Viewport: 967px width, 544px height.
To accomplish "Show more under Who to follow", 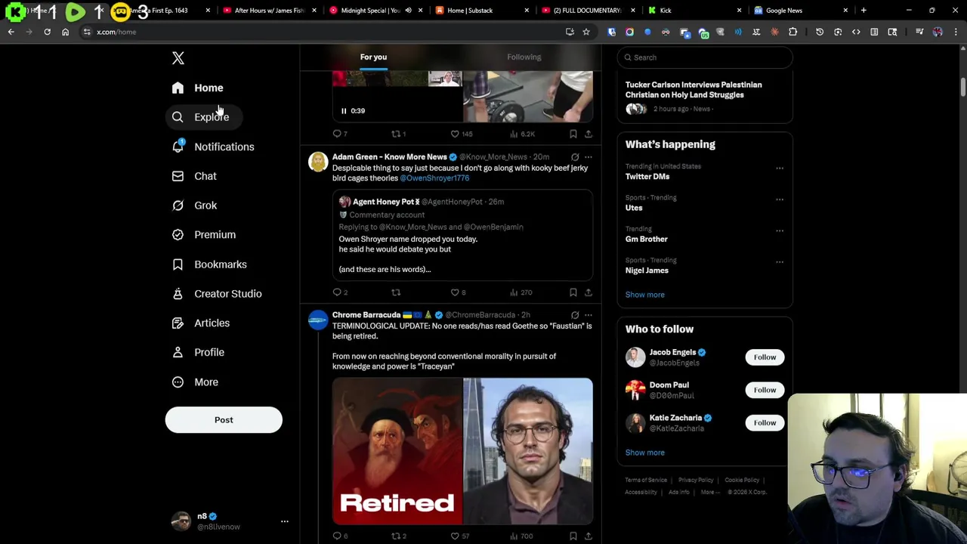I will 644,453.
